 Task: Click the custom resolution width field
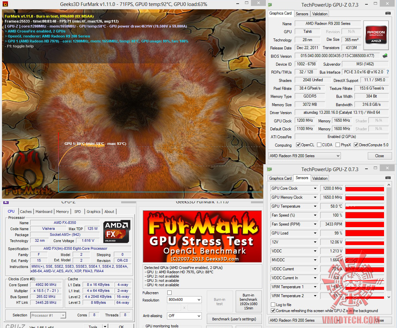point(174,307)
